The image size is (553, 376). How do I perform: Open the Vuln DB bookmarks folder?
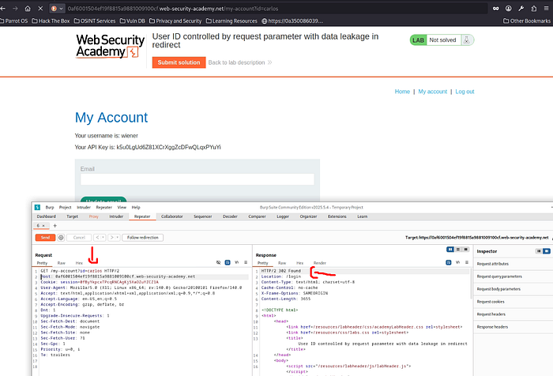pyautogui.click(x=133, y=21)
